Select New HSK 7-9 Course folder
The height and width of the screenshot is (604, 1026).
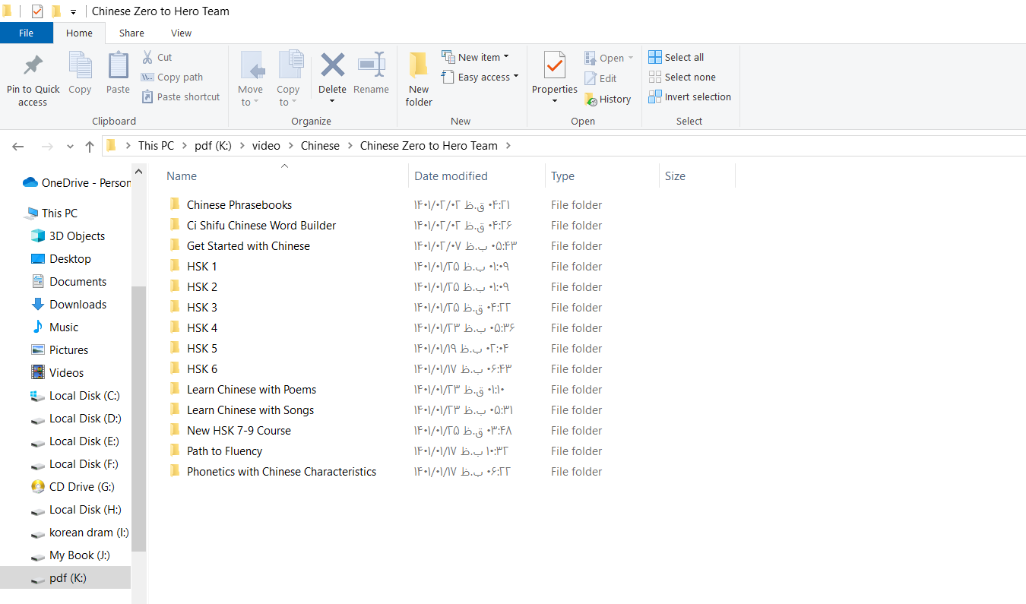pos(239,431)
